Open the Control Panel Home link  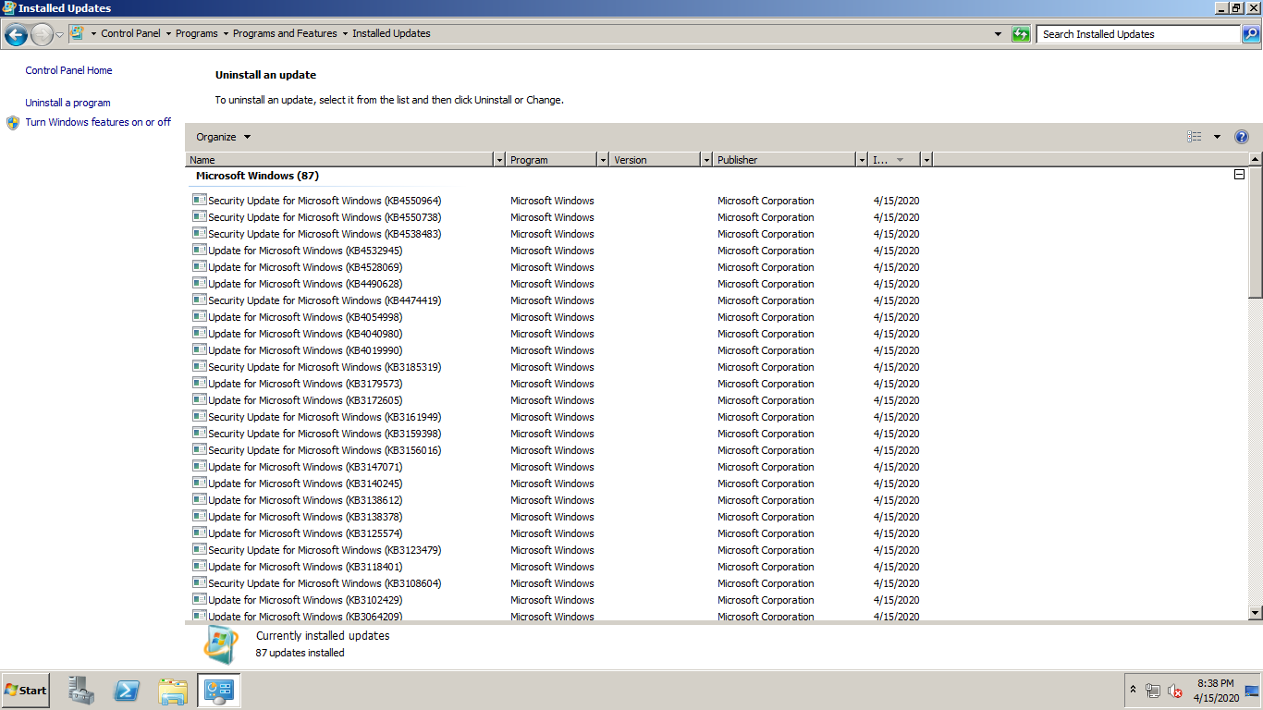click(x=68, y=70)
